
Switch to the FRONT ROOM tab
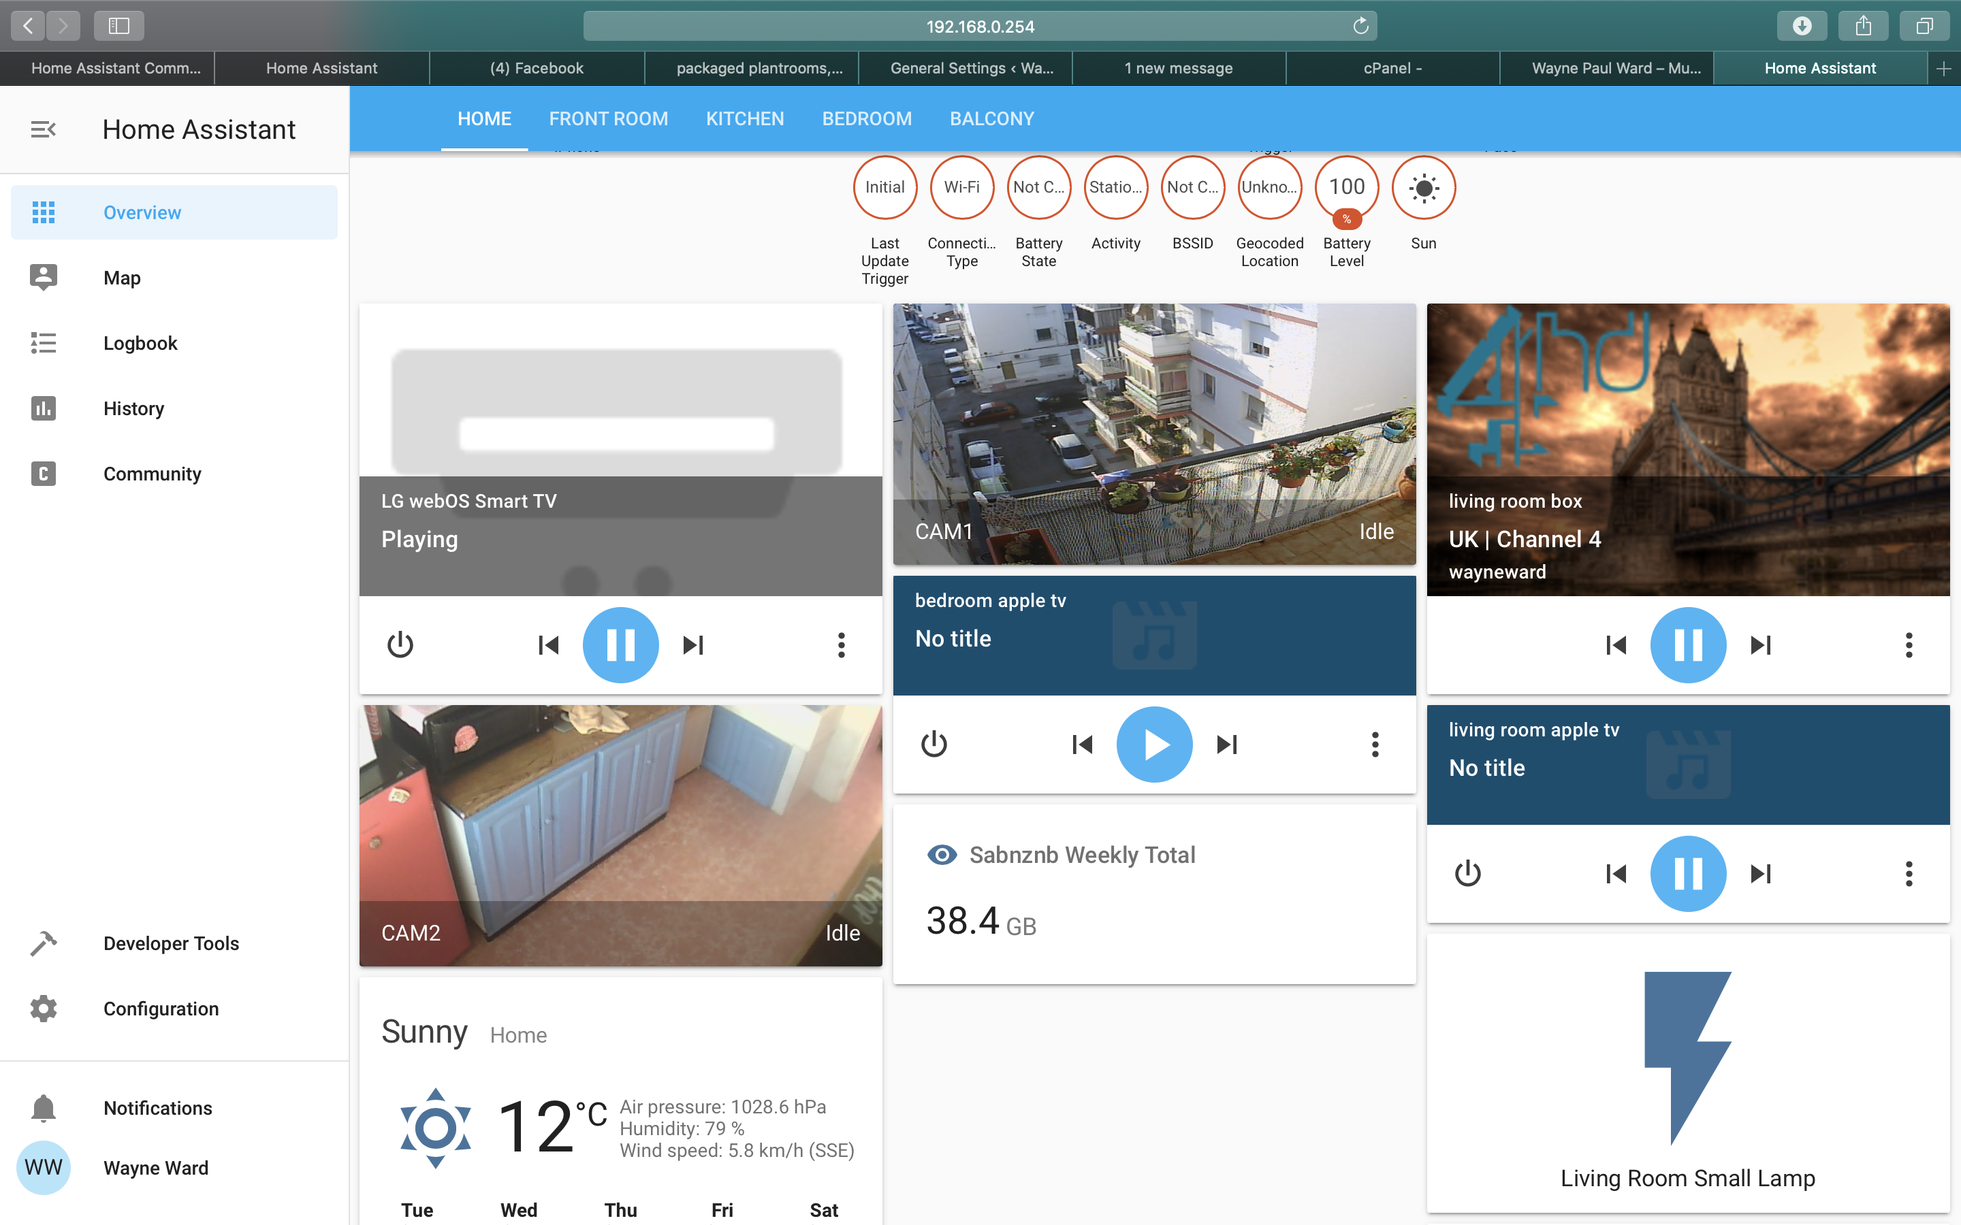[x=609, y=118]
